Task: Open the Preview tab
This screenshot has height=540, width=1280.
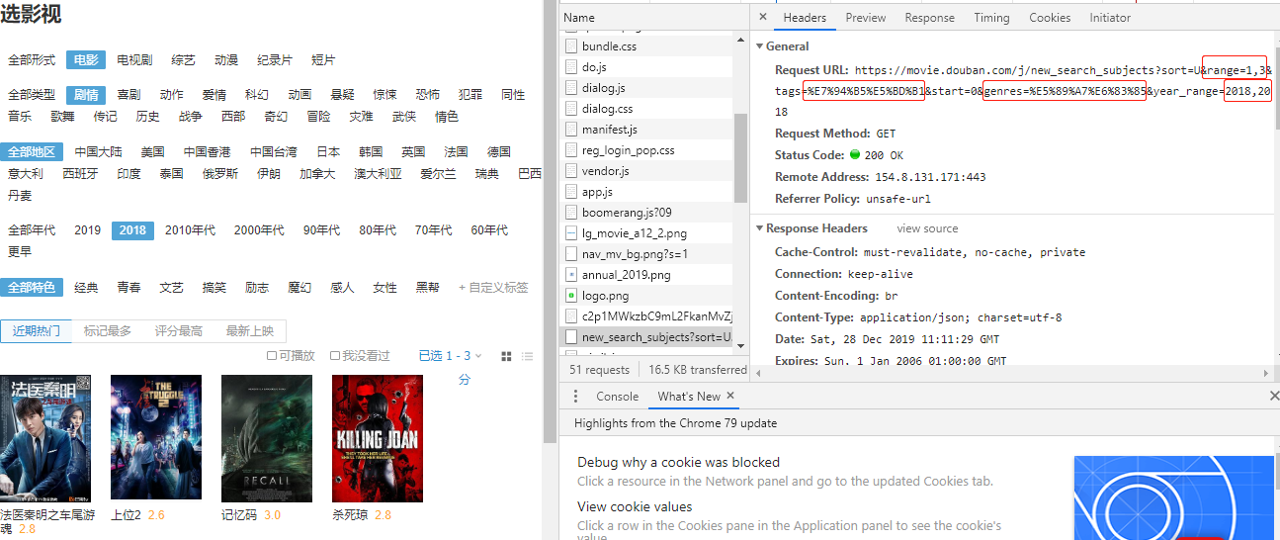Action: (866, 18)
